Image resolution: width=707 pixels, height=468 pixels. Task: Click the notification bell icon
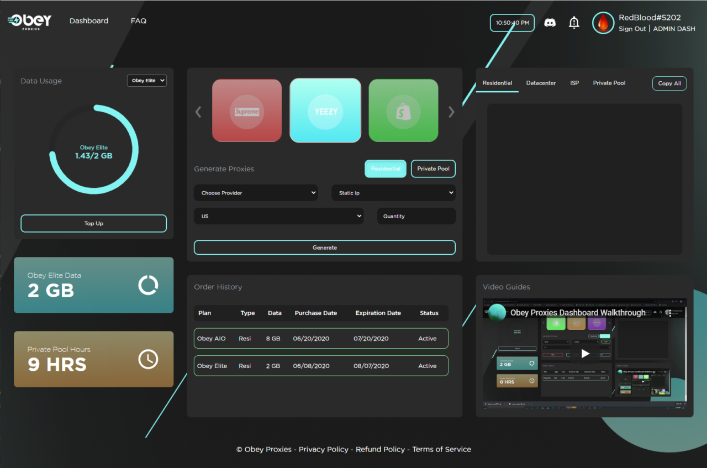[574, 23]
